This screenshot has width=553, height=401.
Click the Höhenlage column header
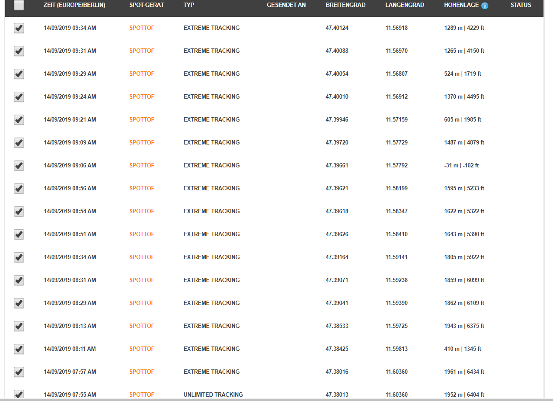click(461, 5)
